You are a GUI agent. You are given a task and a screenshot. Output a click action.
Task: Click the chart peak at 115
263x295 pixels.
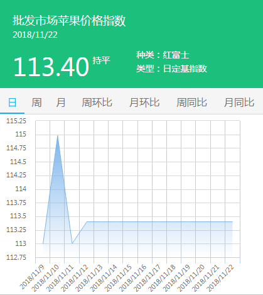[x=58, y=135]
